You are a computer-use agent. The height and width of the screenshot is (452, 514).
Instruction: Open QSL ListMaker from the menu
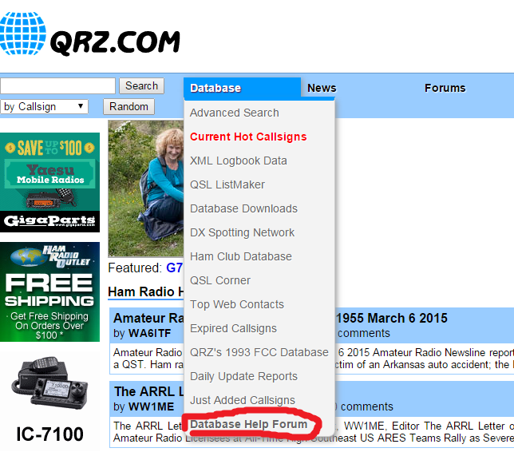click(227, 184)
